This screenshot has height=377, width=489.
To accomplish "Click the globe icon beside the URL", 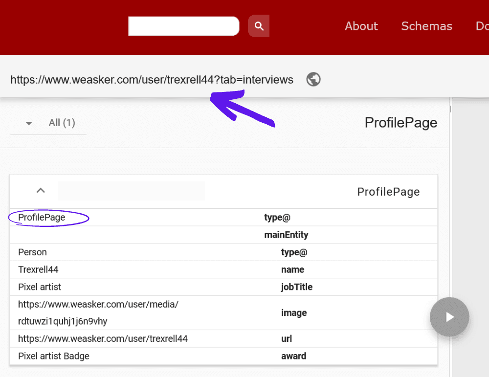I will tap(313, 79).
